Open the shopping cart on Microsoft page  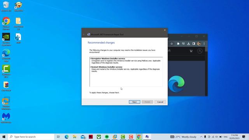click(191, 51)
